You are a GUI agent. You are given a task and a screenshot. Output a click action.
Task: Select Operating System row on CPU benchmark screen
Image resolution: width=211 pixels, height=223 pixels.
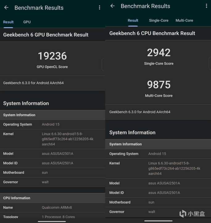[158, 154]
